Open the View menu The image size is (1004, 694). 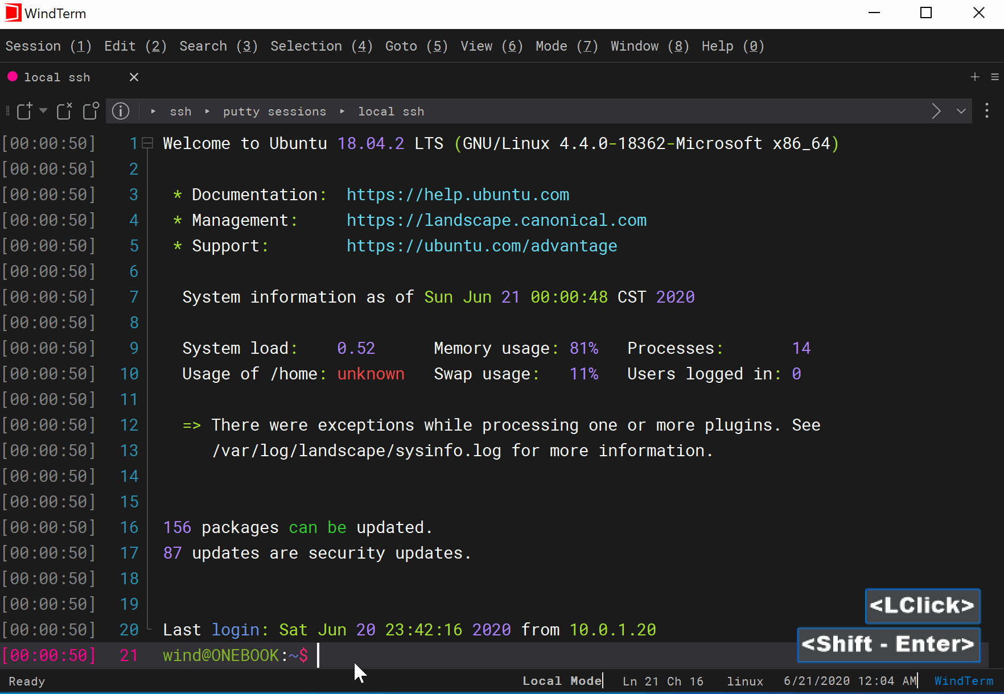click(492, 46)
